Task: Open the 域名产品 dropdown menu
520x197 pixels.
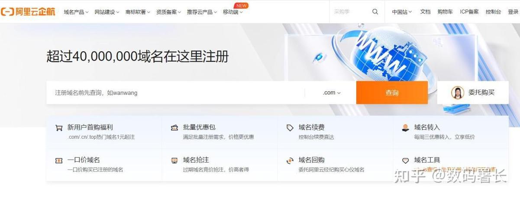Action: coord(76,12)
